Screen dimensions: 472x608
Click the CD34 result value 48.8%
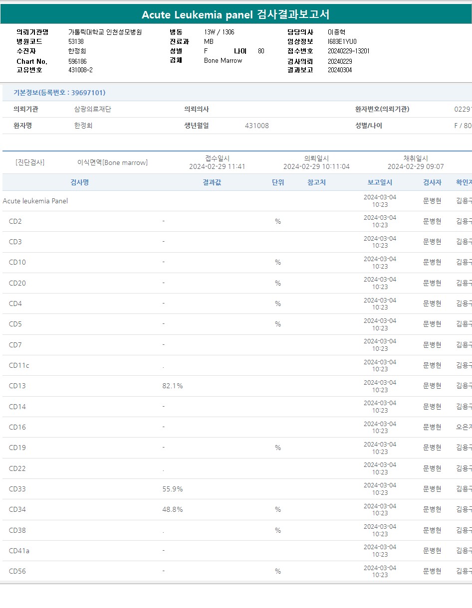tap(173, 509)
